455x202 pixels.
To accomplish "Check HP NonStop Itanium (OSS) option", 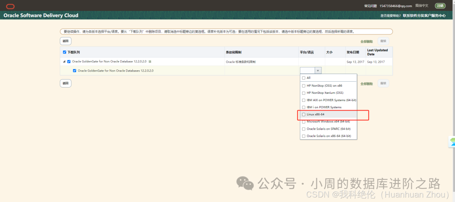I will [303, 93].
